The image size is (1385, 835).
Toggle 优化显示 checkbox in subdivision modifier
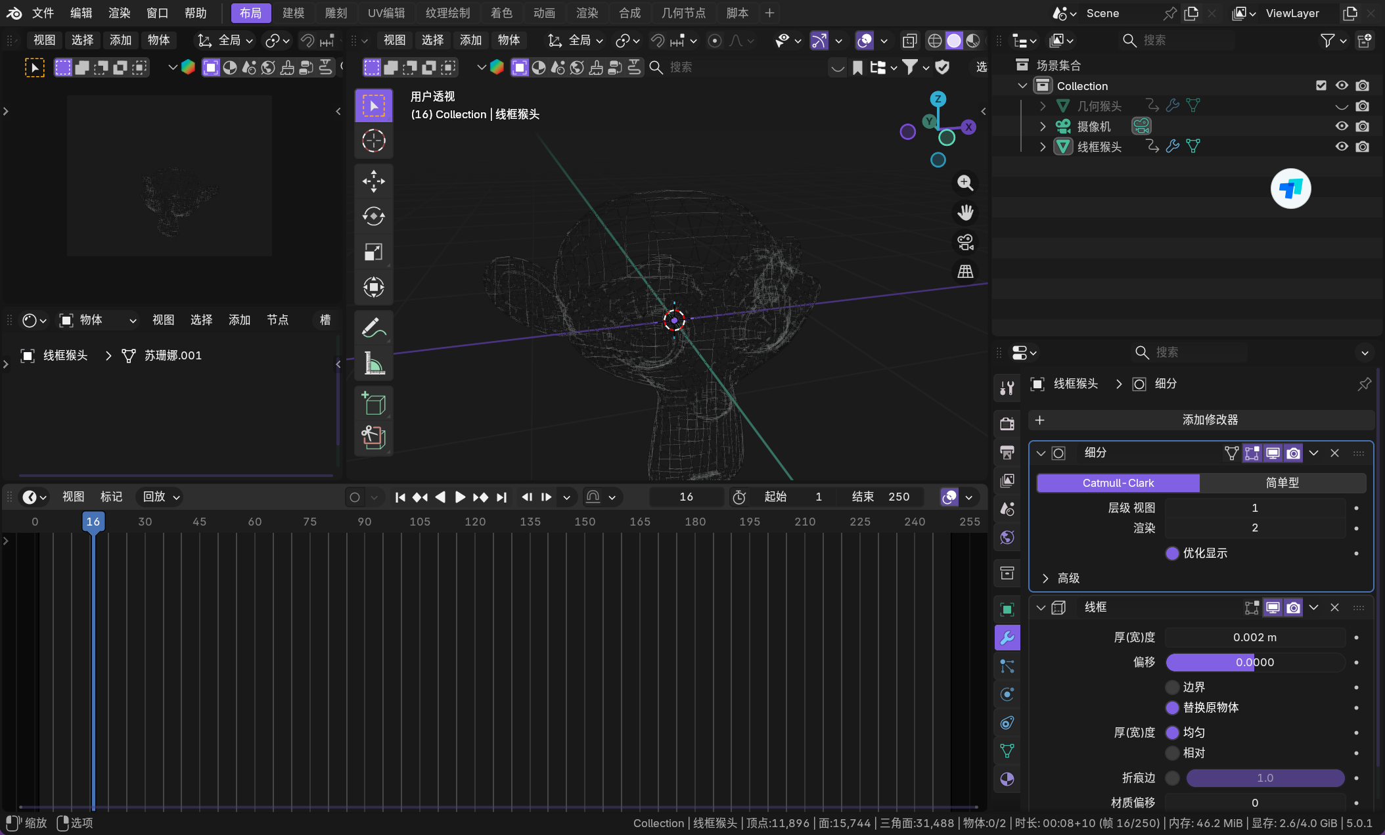point(1172,553)
